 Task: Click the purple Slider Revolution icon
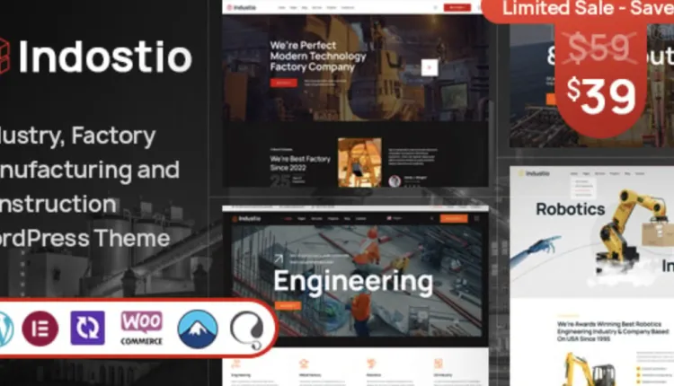pos(88,328)
